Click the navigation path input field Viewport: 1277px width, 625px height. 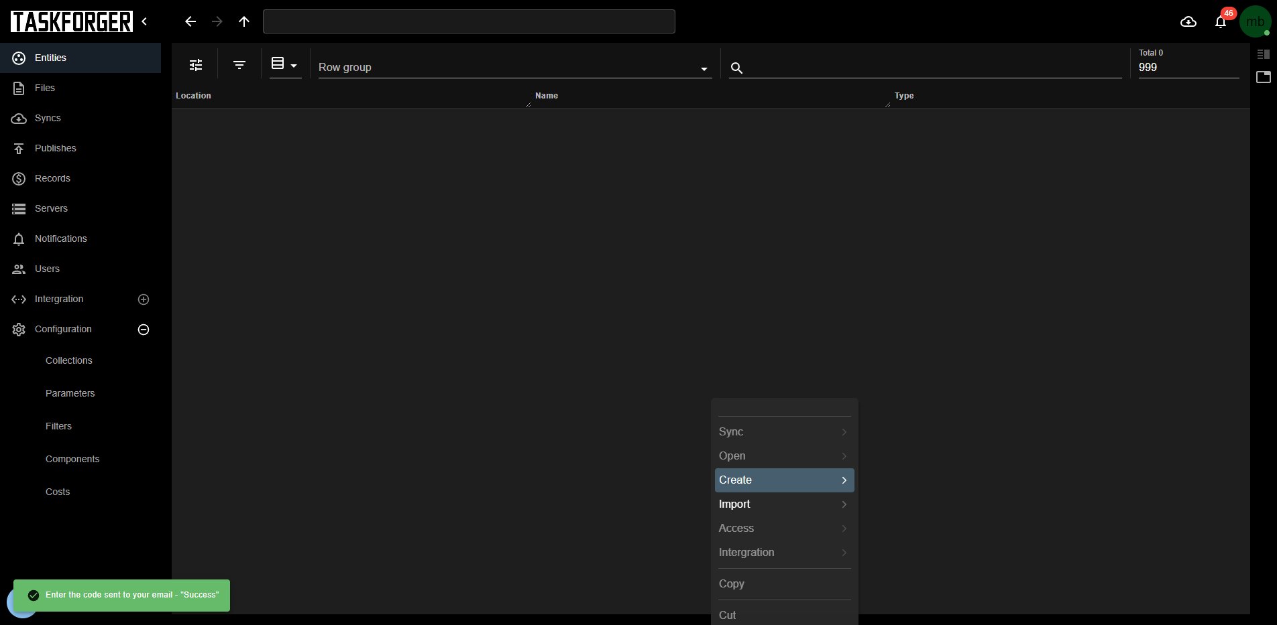click(x=469, y=21)
